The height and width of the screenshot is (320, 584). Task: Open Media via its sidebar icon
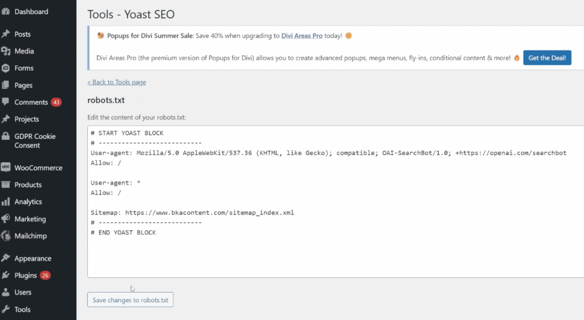(6, 51)
